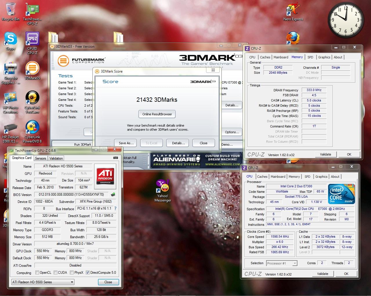Click the Futuremark logo in 3DMark03

[x=81, y=61]
